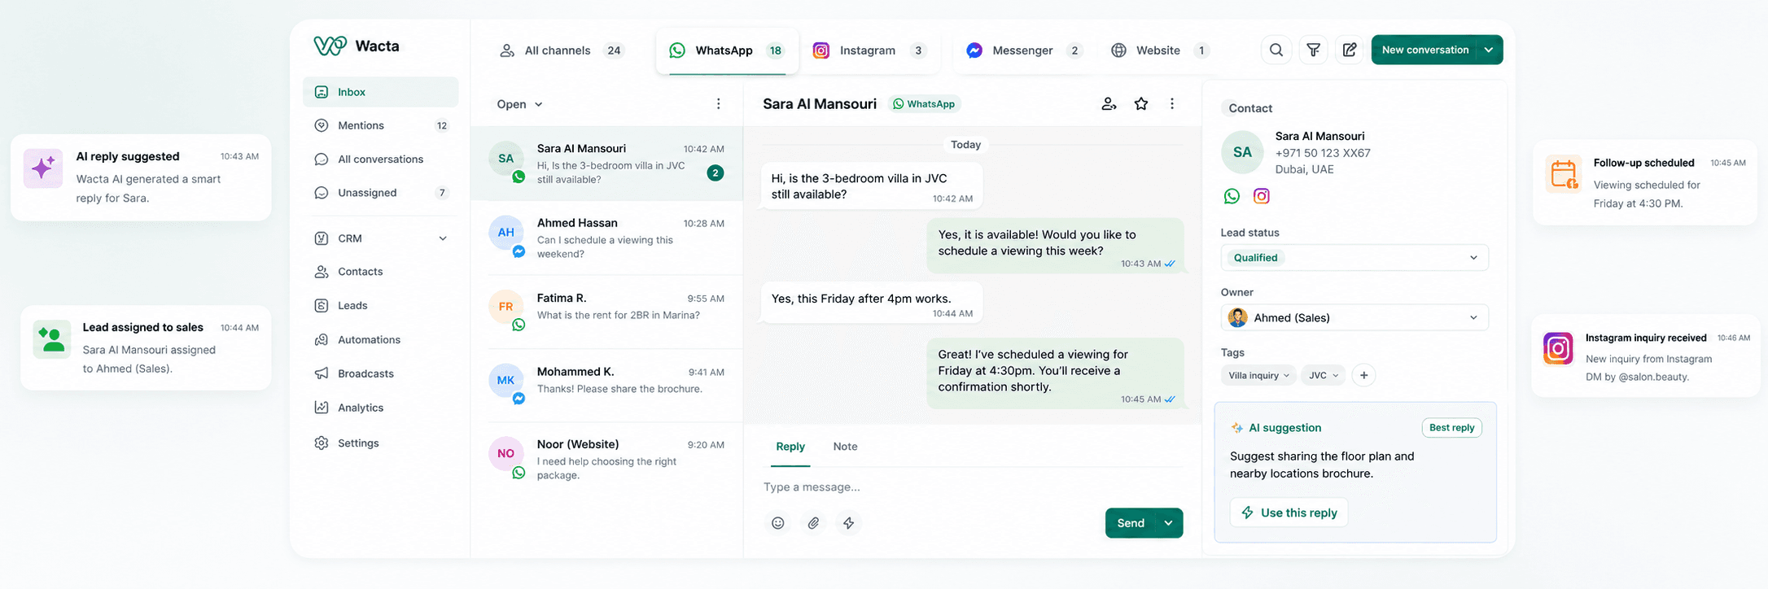
Task: Click the SA contact avatar in Contact panel
Action: coord(1242,152)
